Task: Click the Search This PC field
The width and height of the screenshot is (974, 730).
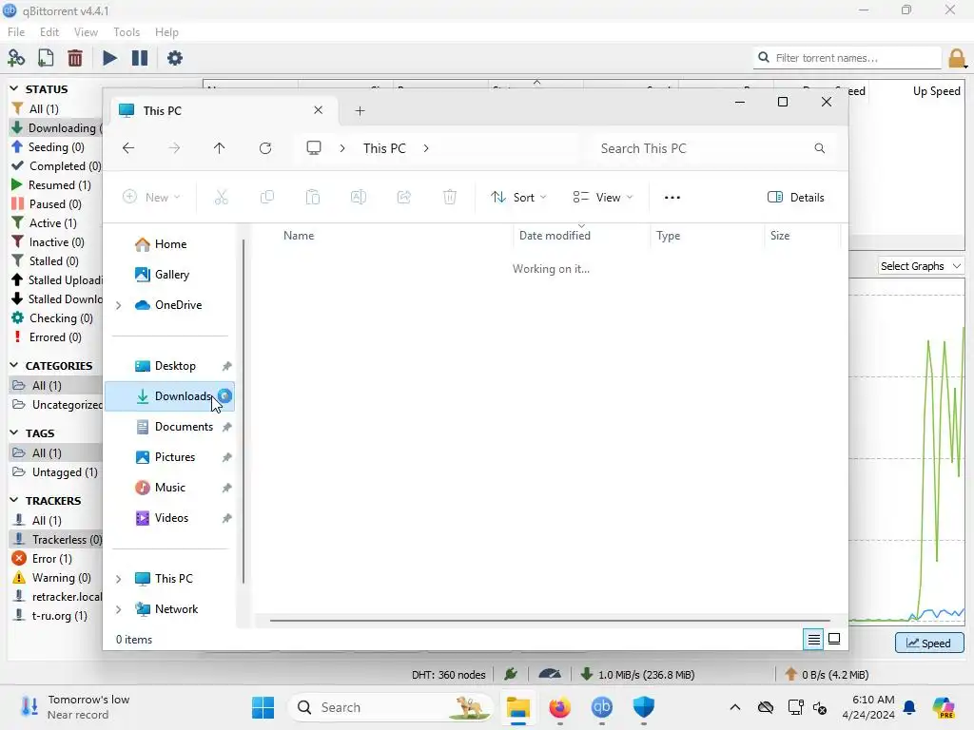Action: tap(711, 148)
